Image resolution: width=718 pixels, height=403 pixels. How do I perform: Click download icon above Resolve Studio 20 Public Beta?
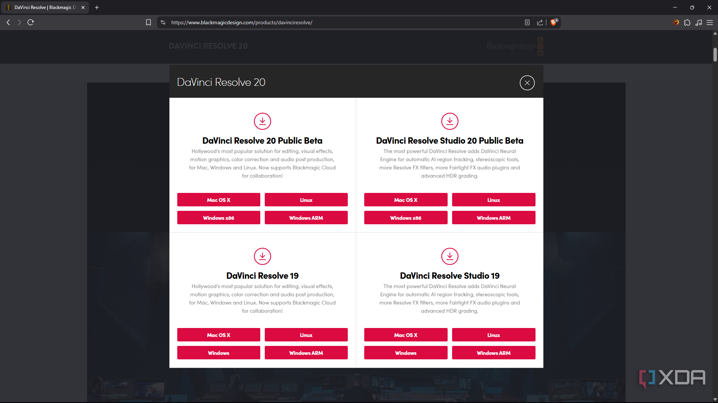click(449, 121)
